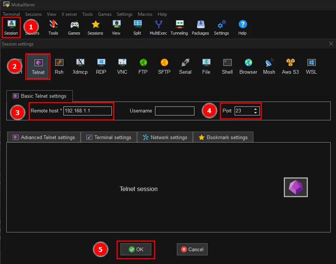336x264 pixels.
Task: Select the Split toolbar icon
Action: pyautogui.click(x=137, y=27)
